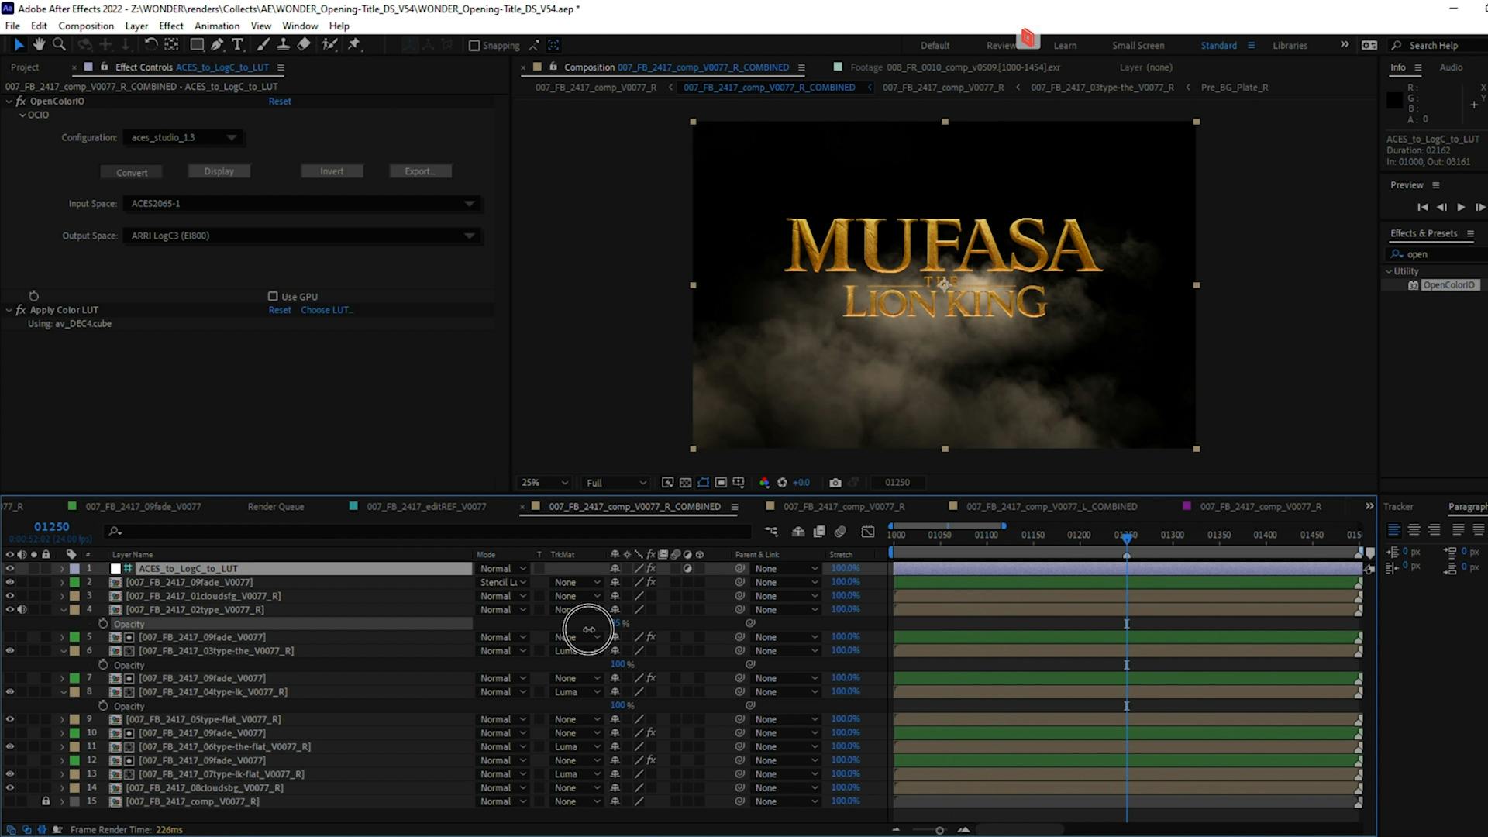The width and height of the screenshot is (1488, 837).
Task: Select the Eraser tool
Action: point(304,45)
